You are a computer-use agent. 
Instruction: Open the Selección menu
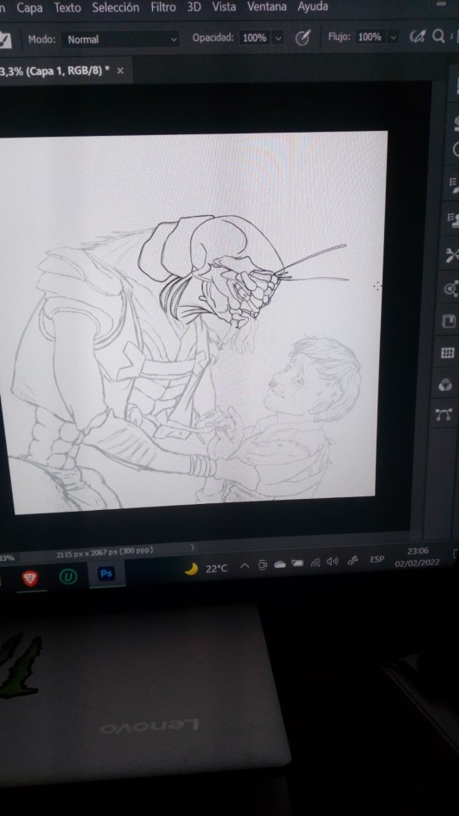(x=116, y=8)
